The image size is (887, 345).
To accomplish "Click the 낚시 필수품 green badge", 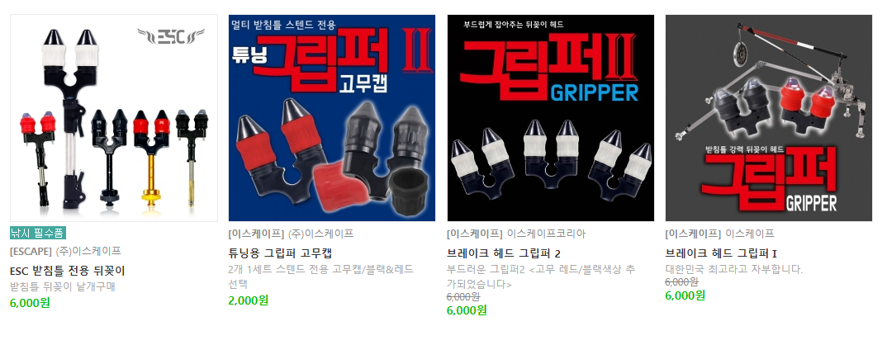I will coord(38,233).
